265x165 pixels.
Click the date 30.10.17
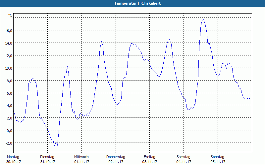[x=14, y=162]
